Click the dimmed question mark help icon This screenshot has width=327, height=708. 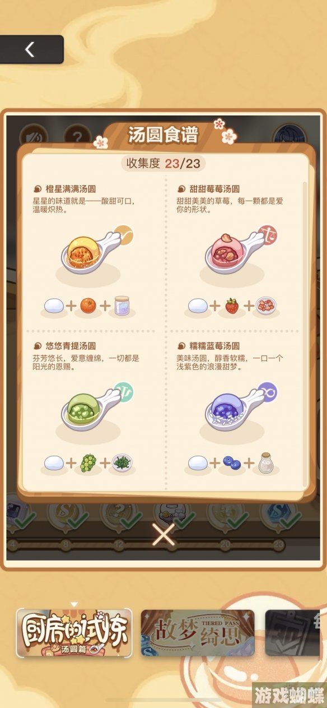[77, 136]
